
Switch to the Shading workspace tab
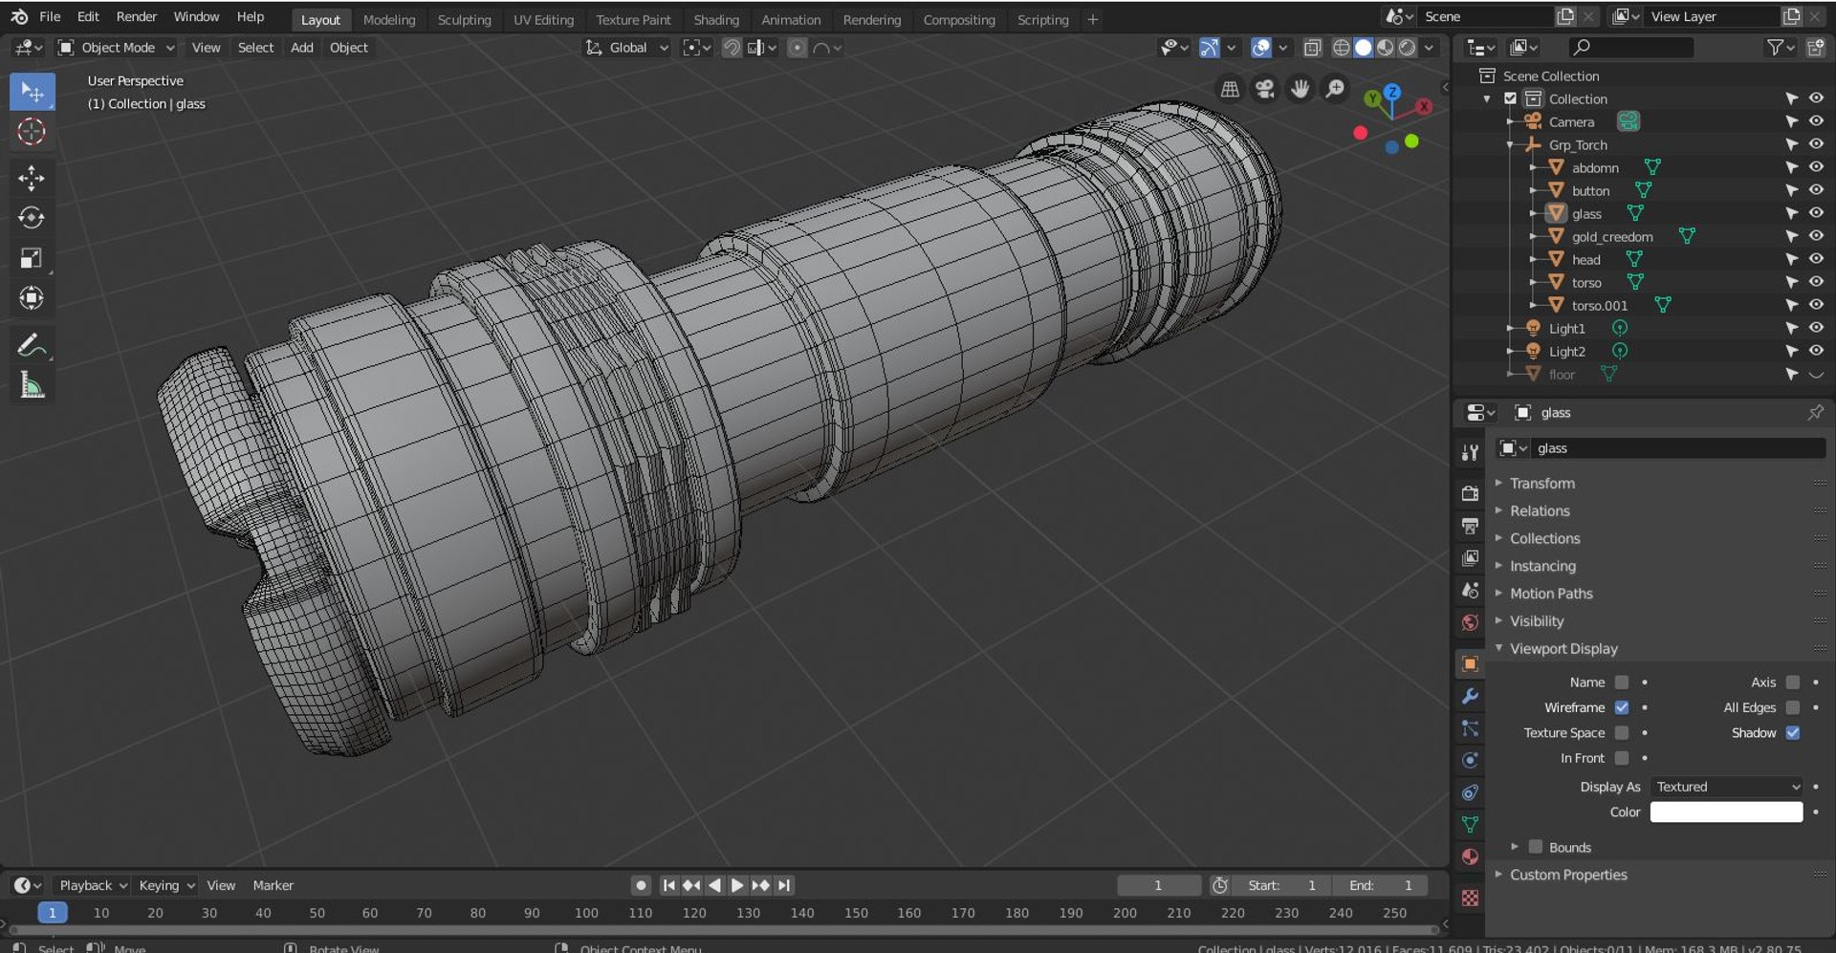(716, 19)
